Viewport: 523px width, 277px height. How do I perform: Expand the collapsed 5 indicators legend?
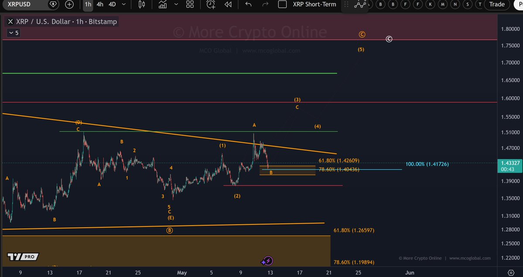click(x=14, y=33)
